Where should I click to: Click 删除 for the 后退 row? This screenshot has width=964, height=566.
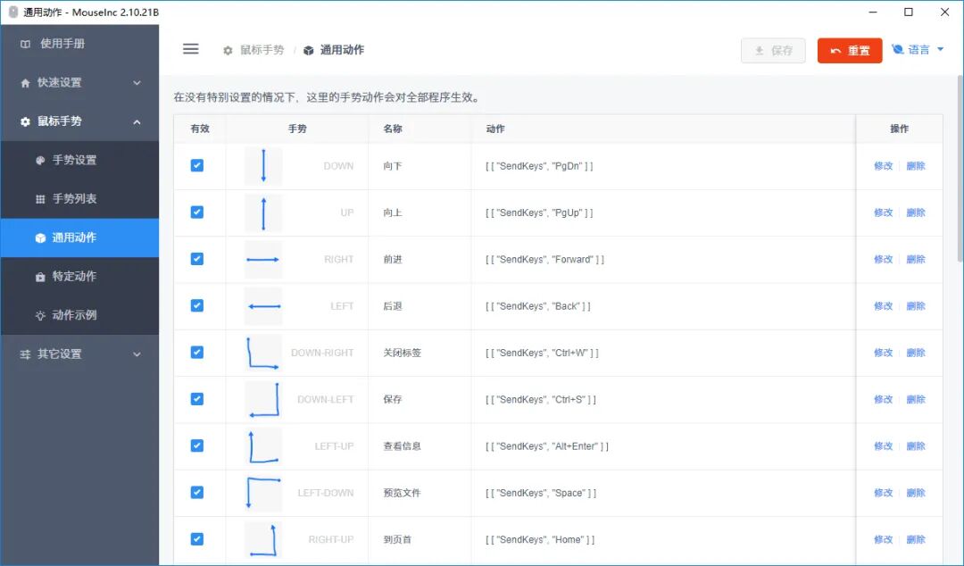click(x=916, y=306)
